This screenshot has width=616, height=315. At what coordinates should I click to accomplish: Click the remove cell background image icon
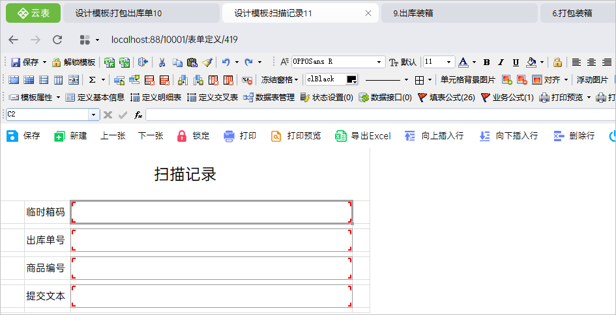coord(521,80)
